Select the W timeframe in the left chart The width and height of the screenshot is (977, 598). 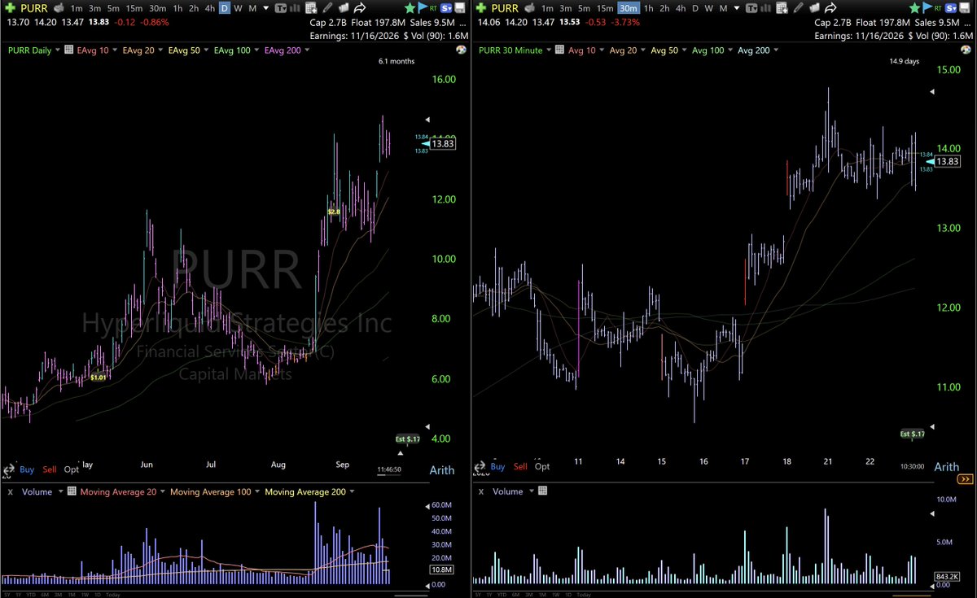pos(238,8)
